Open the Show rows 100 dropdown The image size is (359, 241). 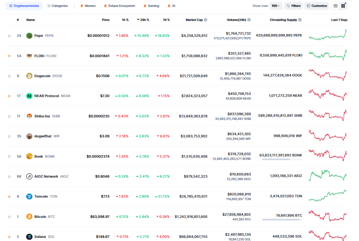(x=276, y=6)
